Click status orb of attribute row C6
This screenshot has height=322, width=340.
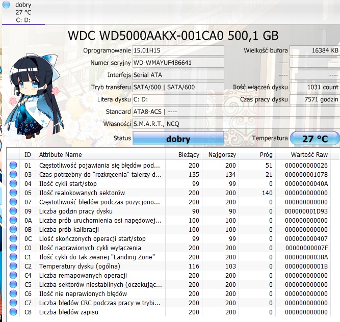pos(13,293)
